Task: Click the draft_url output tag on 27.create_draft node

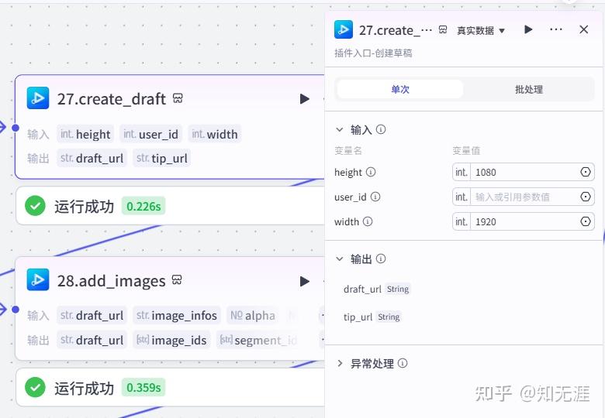Action: click(x=92, y=158)
